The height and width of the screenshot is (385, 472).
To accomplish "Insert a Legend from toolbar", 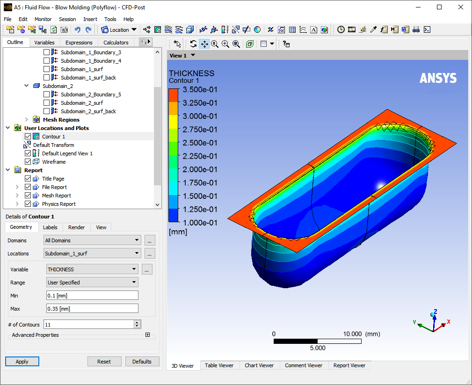I will pos(225,29).
